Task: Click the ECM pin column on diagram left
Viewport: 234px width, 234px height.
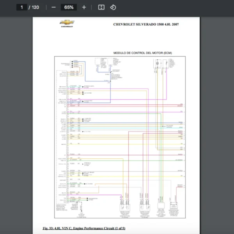Action: [x=67, y=136]
